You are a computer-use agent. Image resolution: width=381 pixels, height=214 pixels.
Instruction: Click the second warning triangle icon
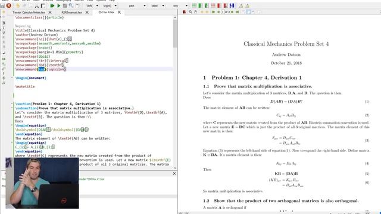tap(248, 5)
